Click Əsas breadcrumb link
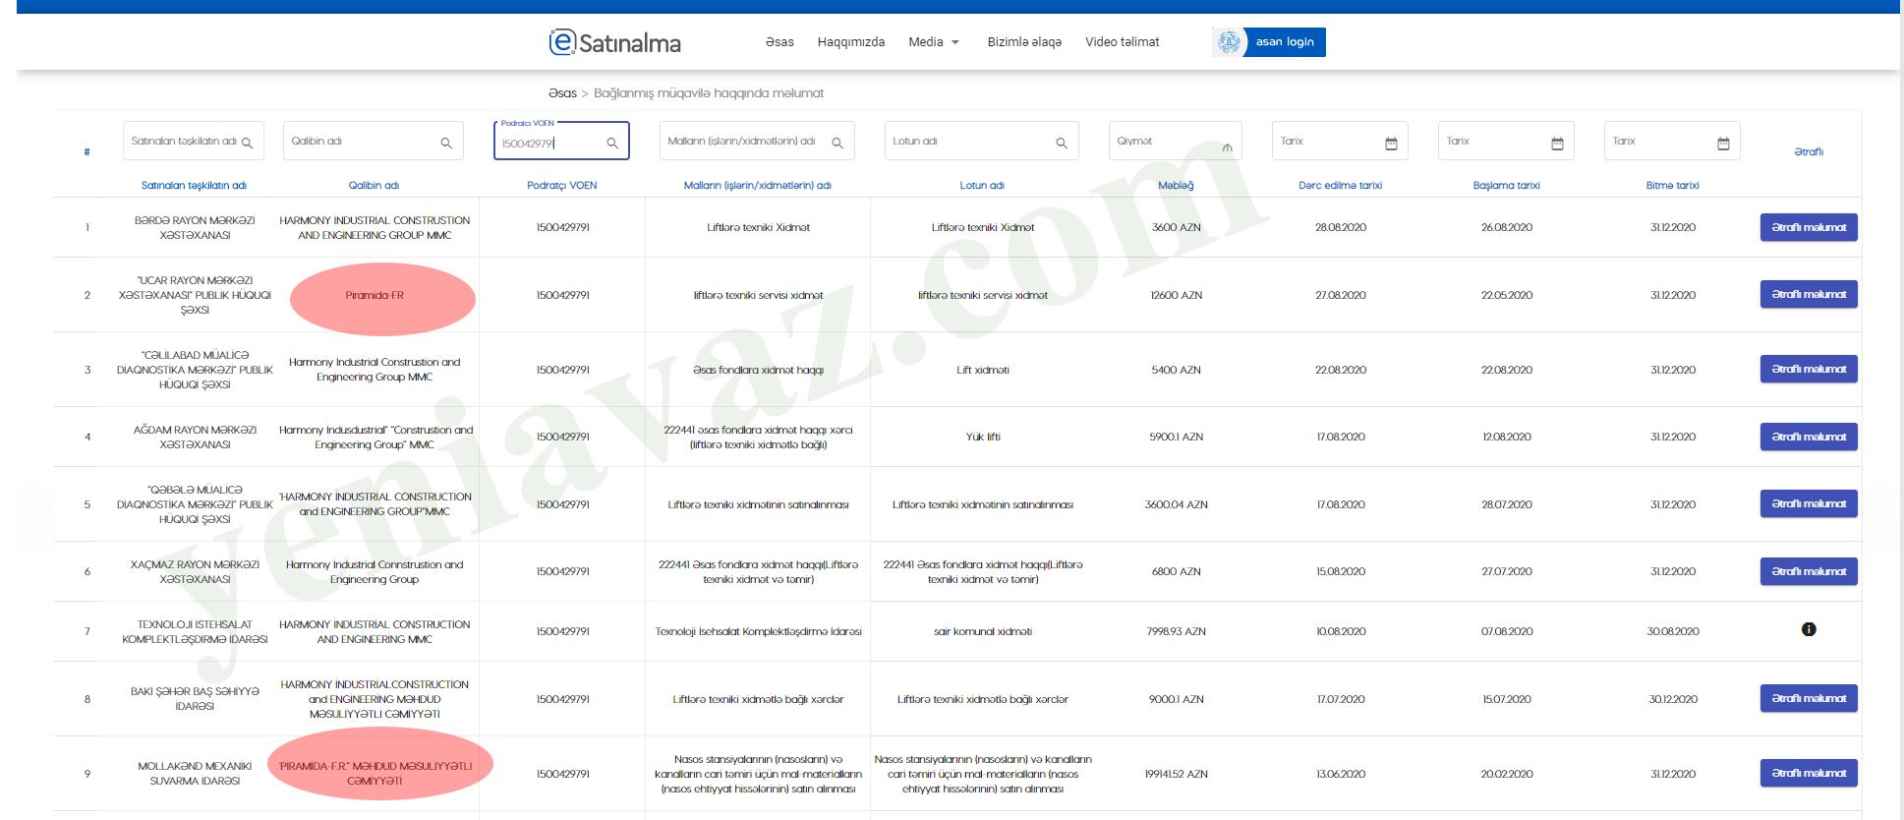Viewport: 1904px width, 820px height. pos(562,93)
